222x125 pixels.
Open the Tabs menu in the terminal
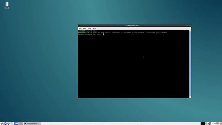tap(89, 28)
